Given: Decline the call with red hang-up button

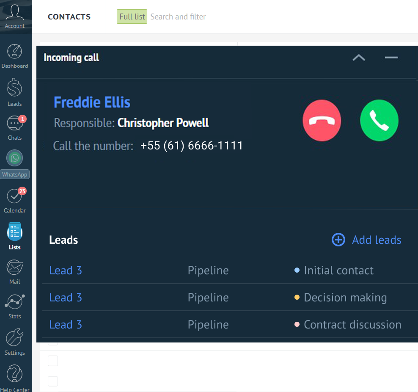Looking at the screenshot, I should 322,121.
